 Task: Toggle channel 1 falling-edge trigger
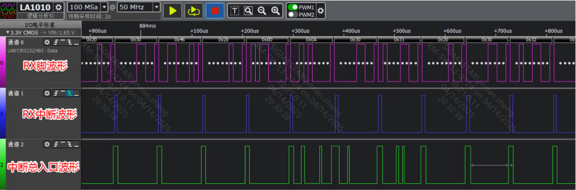click(x=70, y=94)
